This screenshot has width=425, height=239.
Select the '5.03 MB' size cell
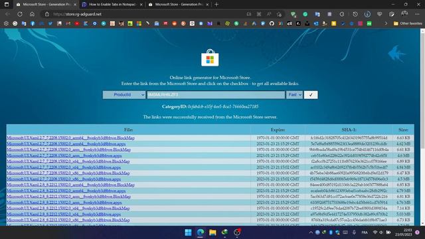click(403, 214)
